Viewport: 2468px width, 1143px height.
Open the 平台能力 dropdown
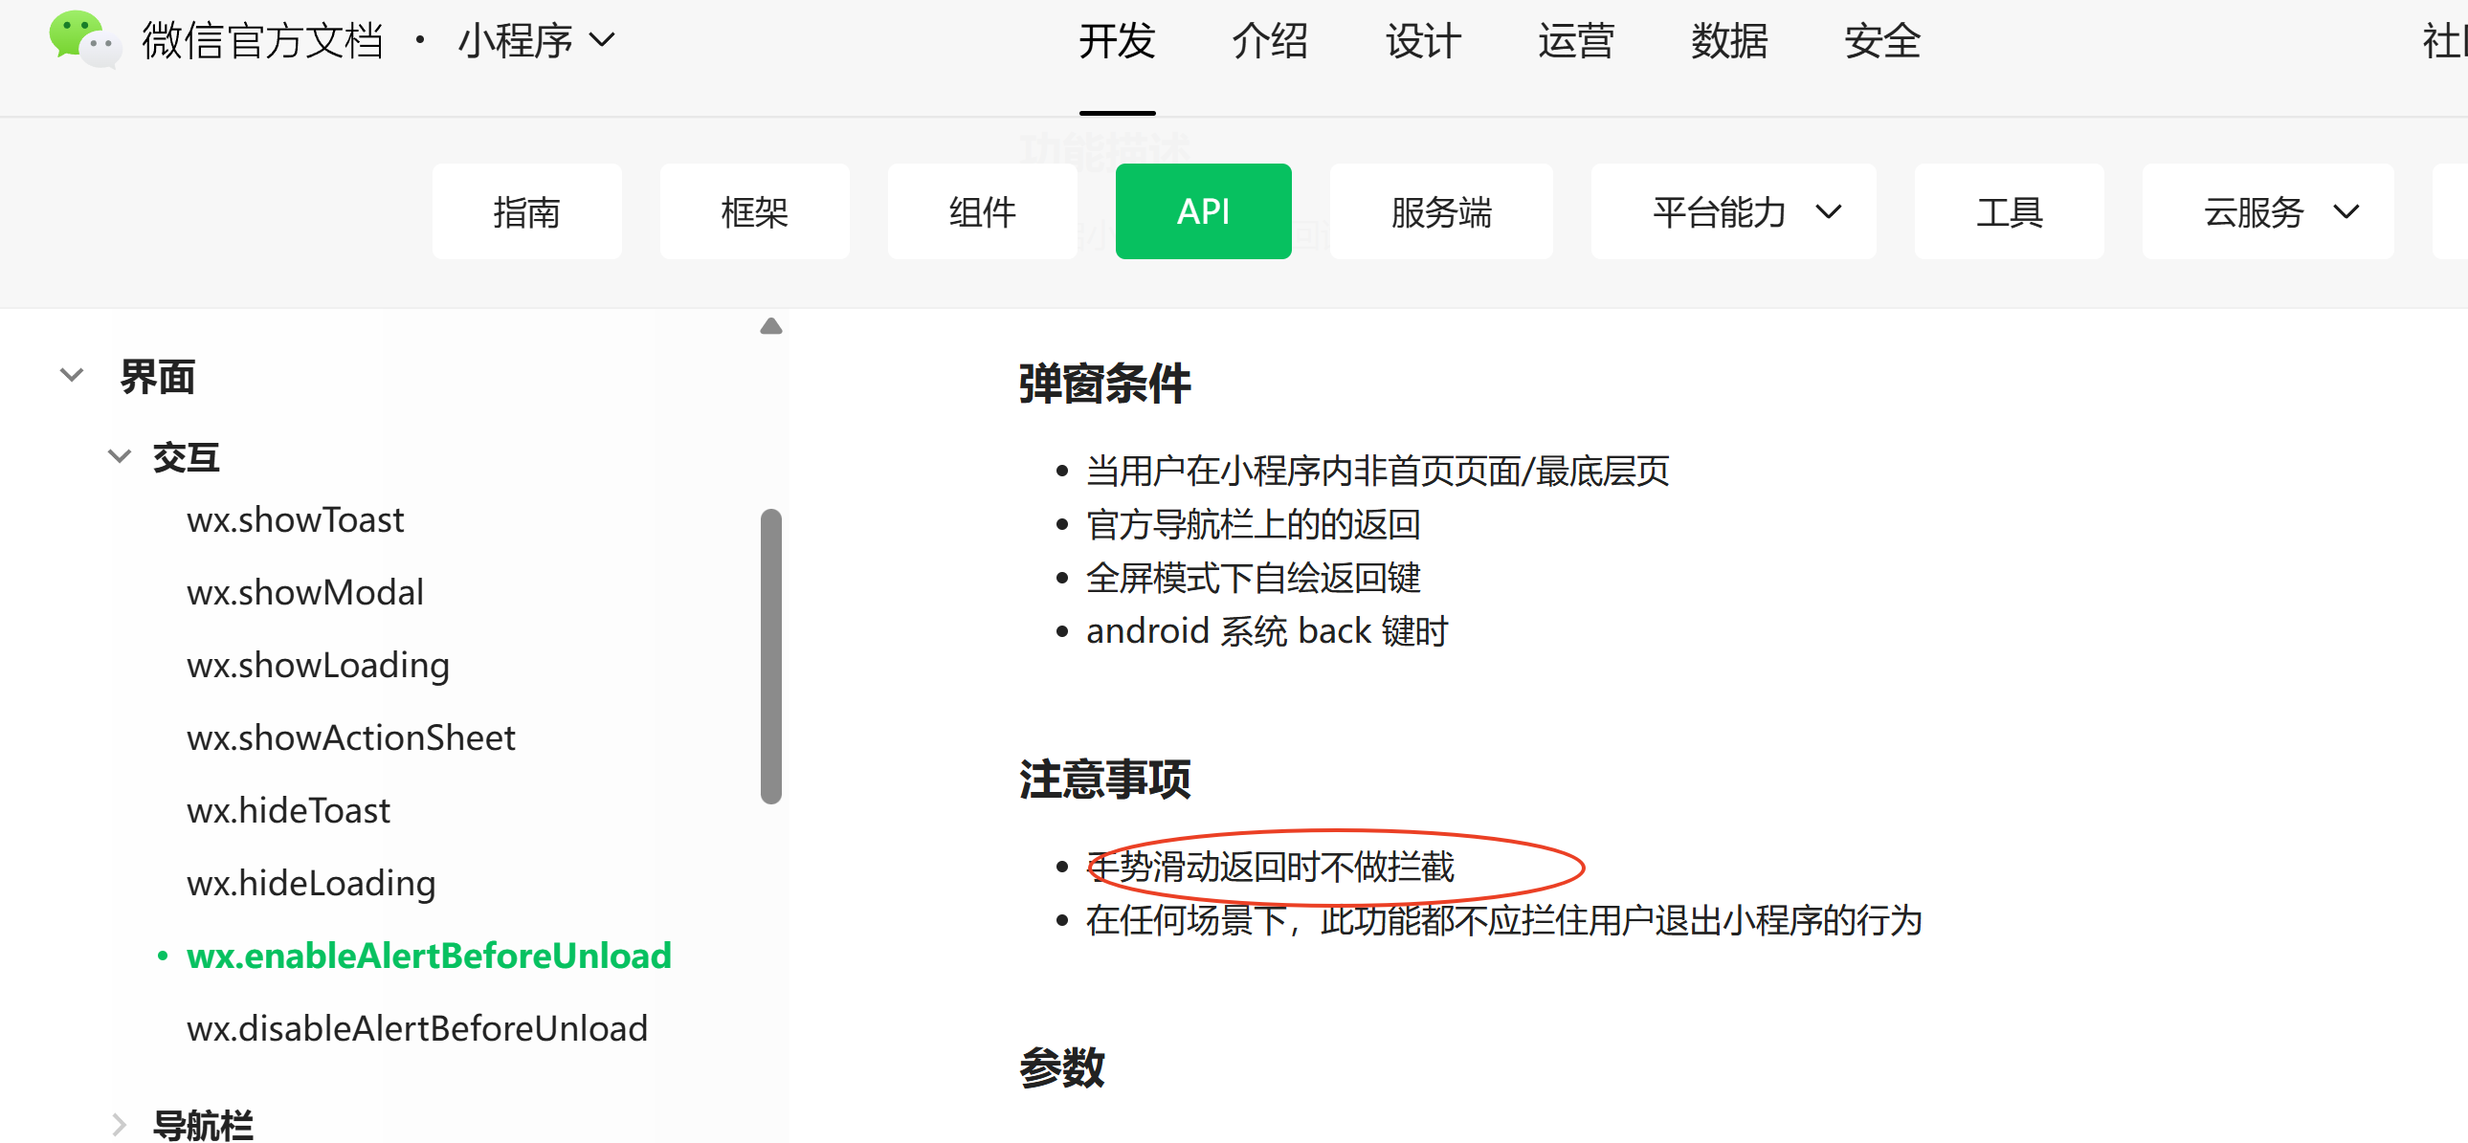(1732, 211)
